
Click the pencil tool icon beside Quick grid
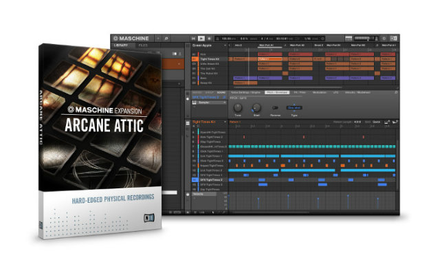click(387, 122)
